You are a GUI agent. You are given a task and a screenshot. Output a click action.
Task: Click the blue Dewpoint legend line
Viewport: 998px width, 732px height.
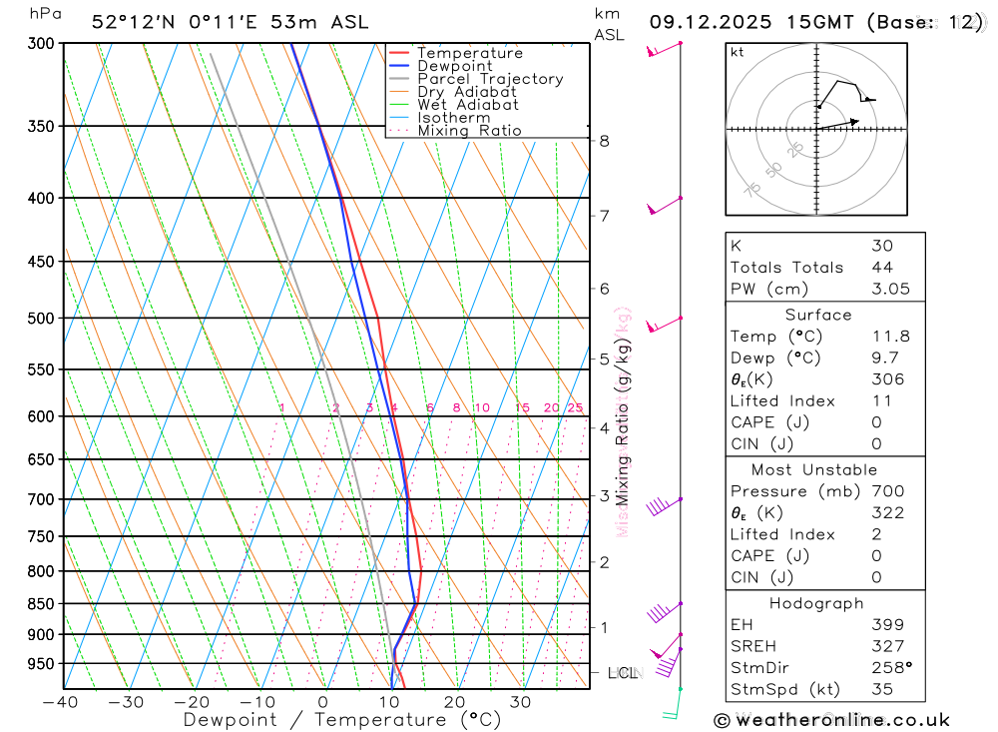pos(399,66)
